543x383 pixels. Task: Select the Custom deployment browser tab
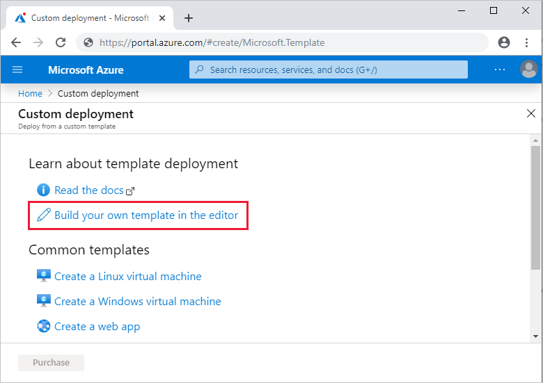pos(90,18)
